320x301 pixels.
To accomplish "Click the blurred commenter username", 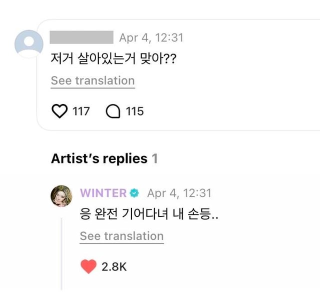I will pos(82,37).
